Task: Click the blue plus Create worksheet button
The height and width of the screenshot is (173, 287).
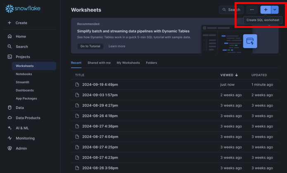Action: [x=266, y=9]
